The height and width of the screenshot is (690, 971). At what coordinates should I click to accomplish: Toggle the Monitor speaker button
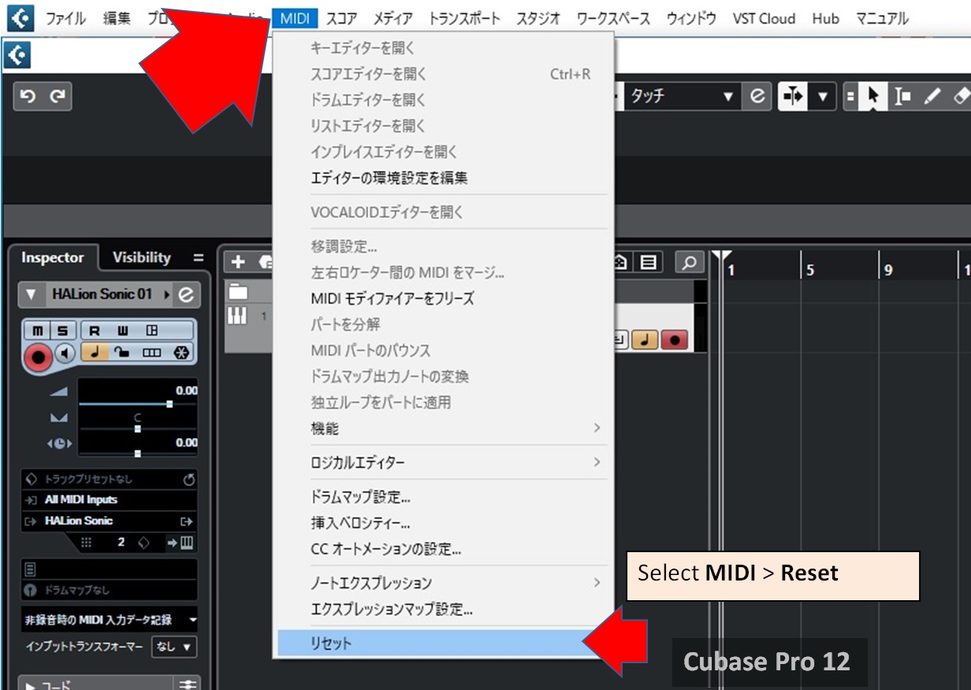click(x=65, y=354)
